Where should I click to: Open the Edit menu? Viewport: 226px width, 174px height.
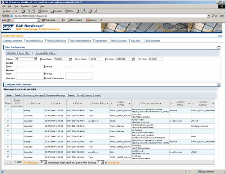pos(10,6)
